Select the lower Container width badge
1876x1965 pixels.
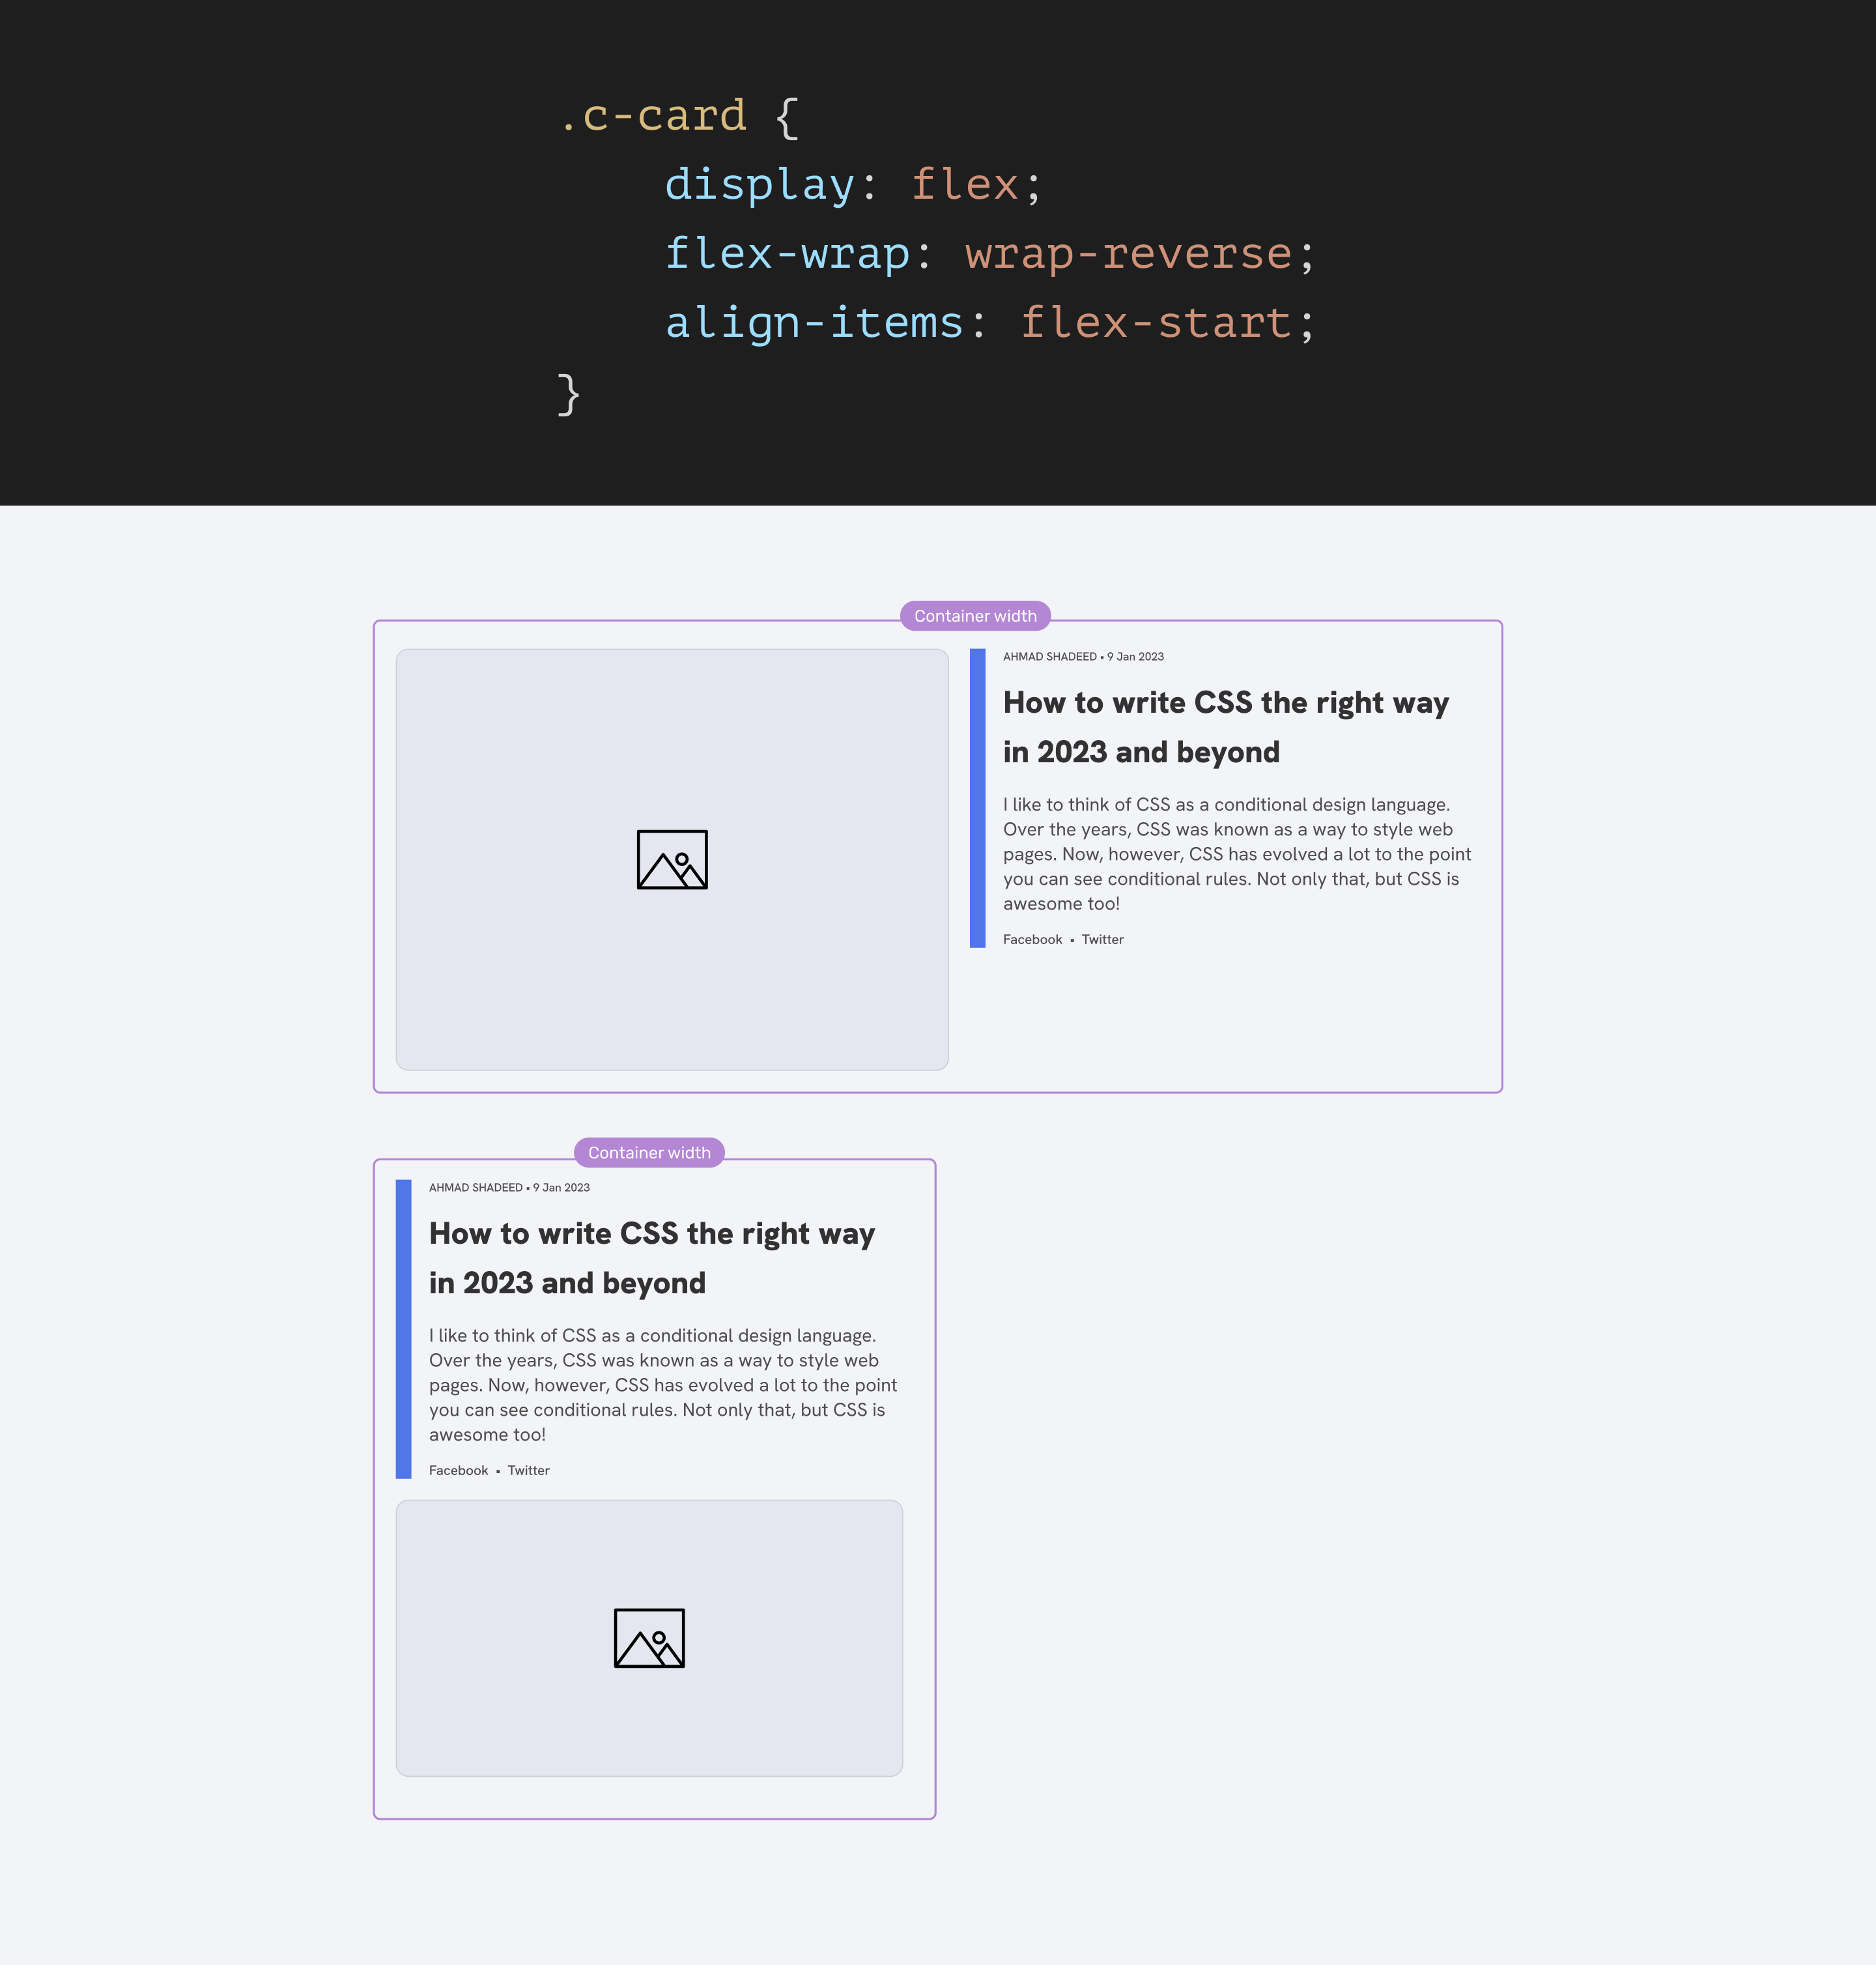649,1153
